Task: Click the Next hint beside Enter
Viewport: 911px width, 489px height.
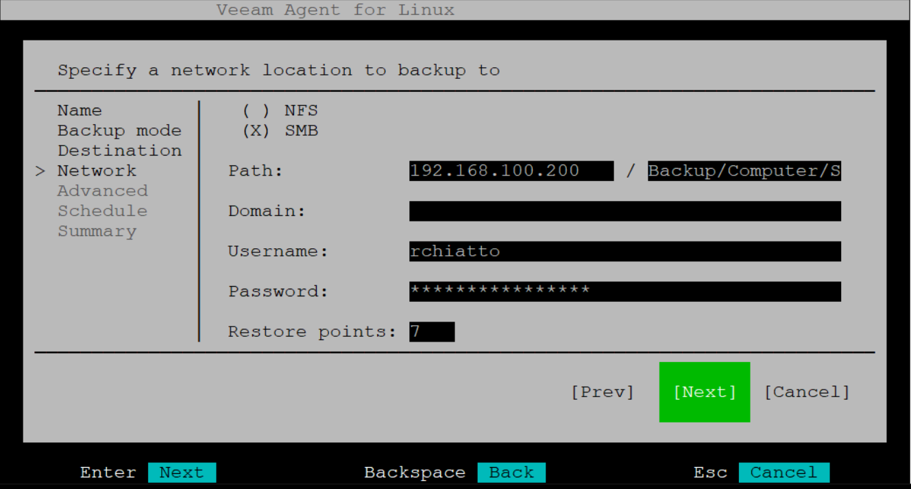Action: point(182,473)
